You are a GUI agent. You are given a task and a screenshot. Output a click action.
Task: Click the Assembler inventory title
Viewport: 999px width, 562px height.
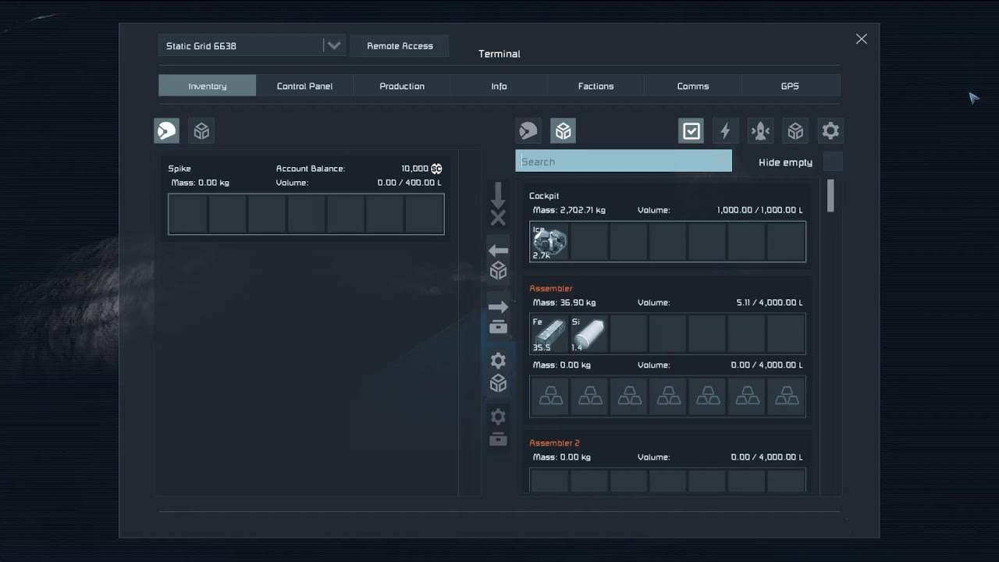[551, 288]
